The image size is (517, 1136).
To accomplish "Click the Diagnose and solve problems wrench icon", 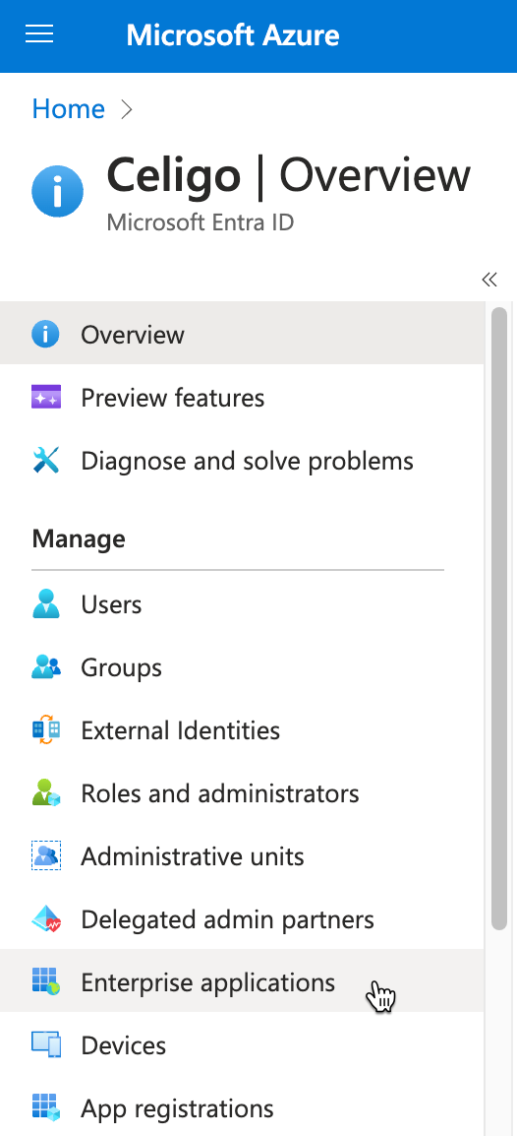I will [46, 461].
